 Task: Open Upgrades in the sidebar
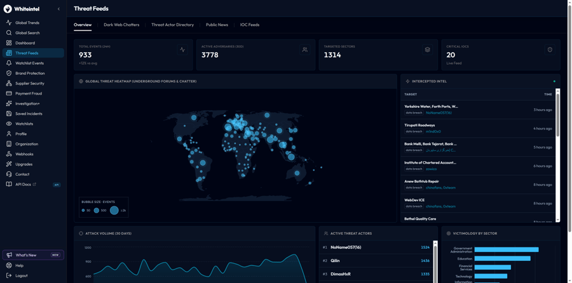click(x=33, y=164)
